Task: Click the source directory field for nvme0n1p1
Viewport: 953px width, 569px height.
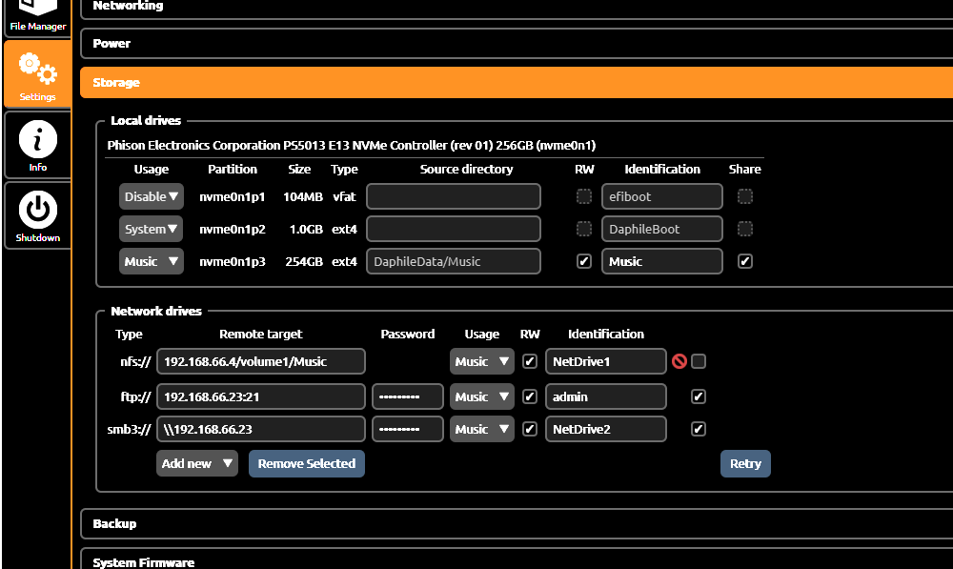Action: click(454, 196)
